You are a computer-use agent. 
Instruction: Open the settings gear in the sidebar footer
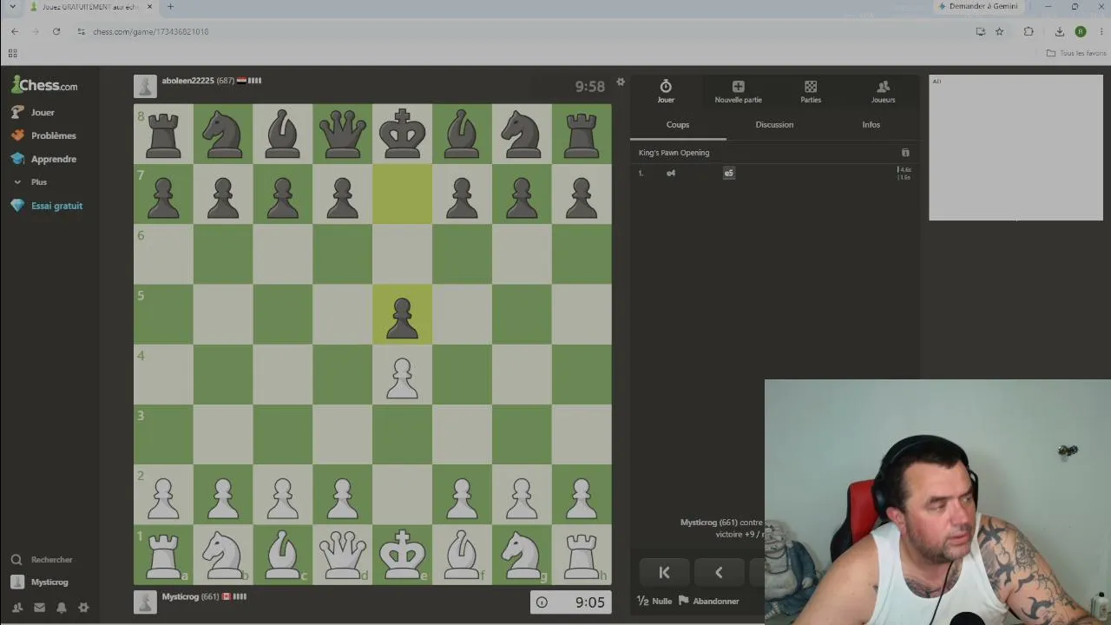point(83,608)
